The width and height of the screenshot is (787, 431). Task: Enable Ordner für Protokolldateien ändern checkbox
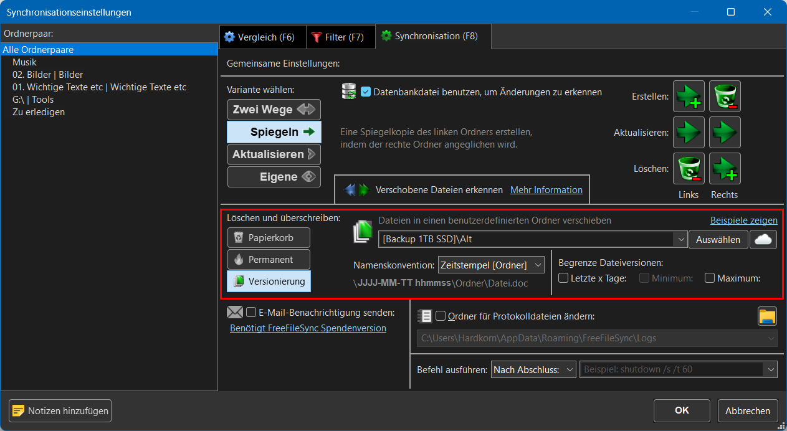coord(441,316)
